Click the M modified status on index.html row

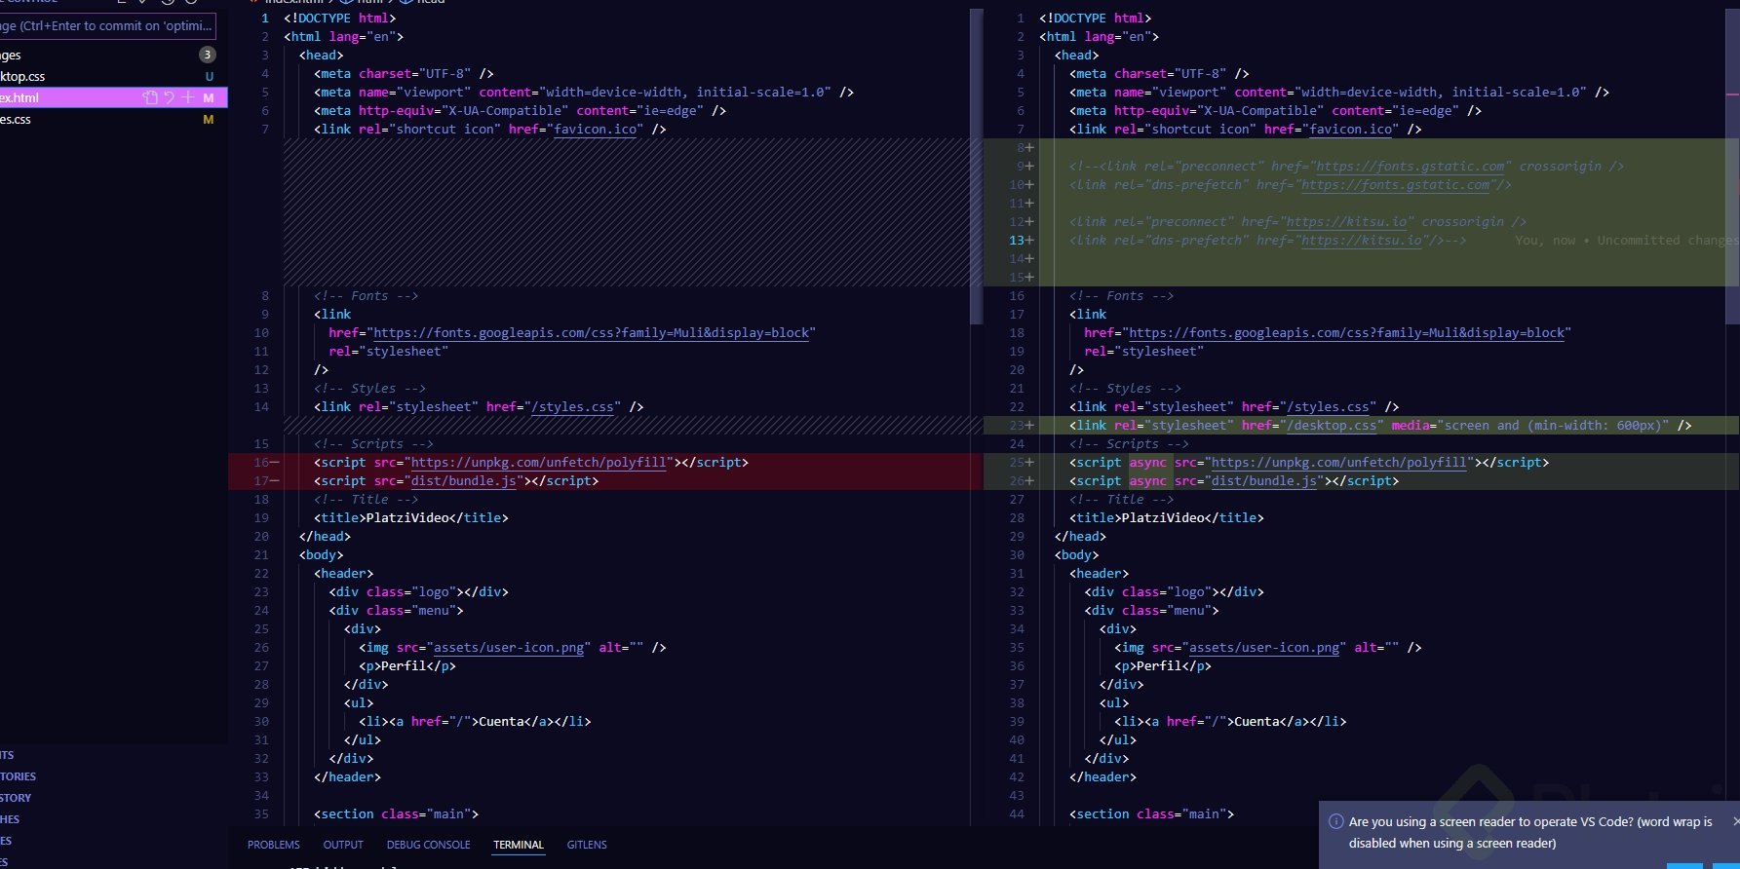point(209,97)
